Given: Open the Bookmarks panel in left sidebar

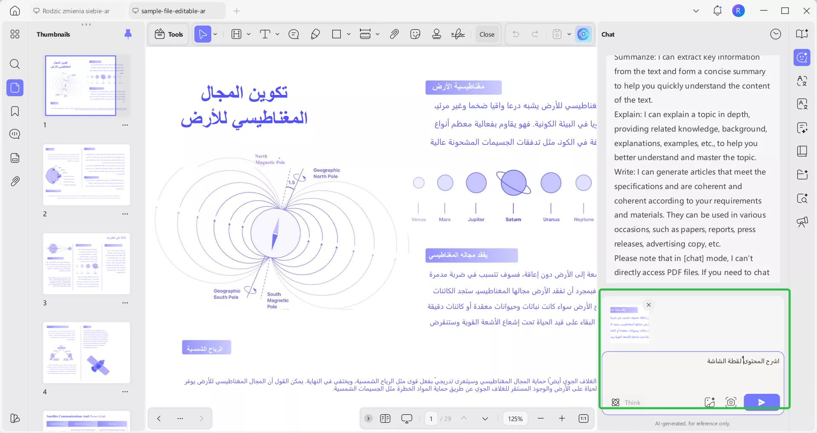Looking at the screenshot, I should [x=15, y=112].
